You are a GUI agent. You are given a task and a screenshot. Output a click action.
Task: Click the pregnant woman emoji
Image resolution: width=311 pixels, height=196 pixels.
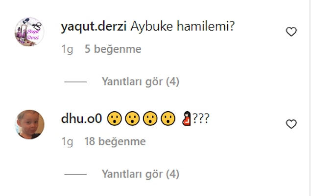(187, 118)
